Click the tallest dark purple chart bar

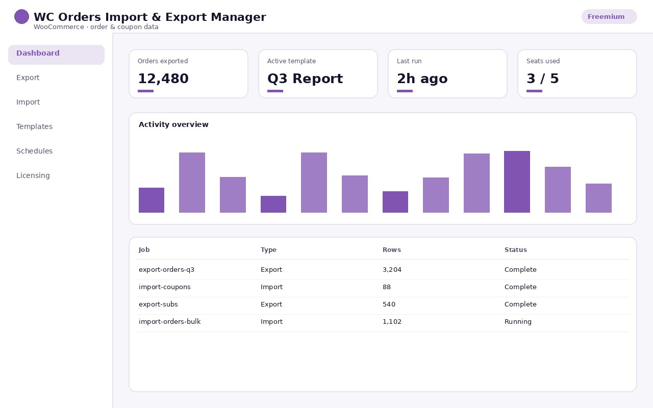(x=517, y=182)
